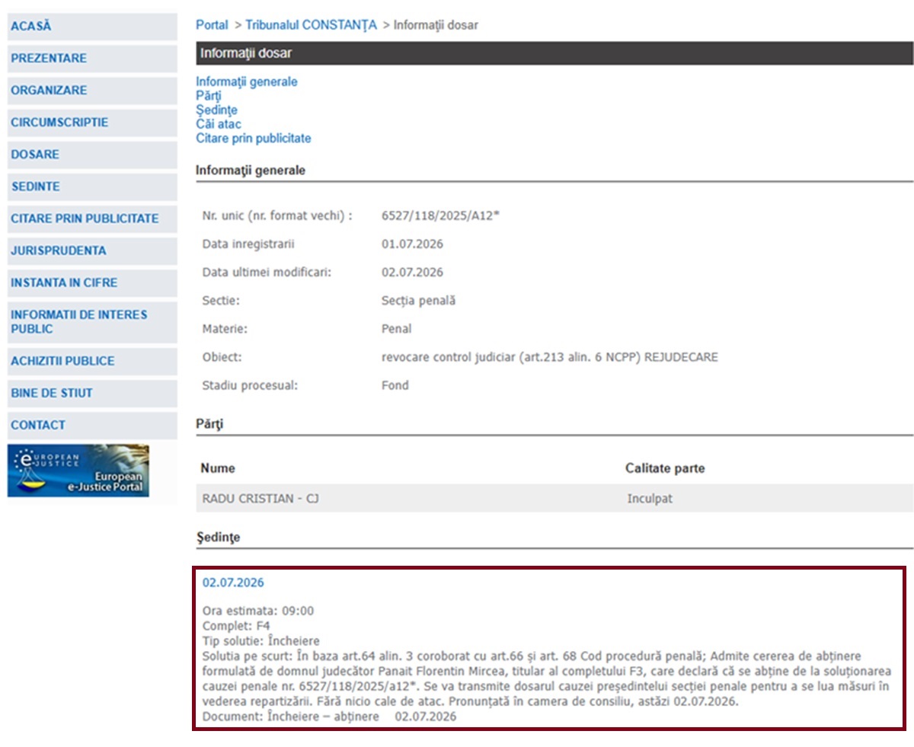The image size is (914, 747).
Task: Follow the Tribunalul CONSTANȚA breadcrumb link
Action: [x=311, y=25]
